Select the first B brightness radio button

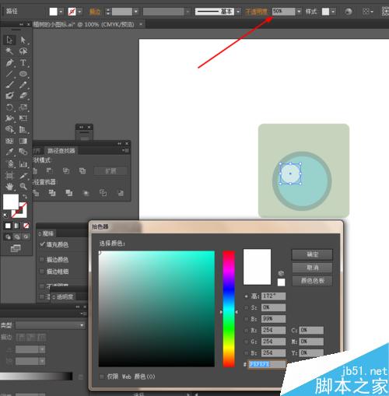coord(247,319)
